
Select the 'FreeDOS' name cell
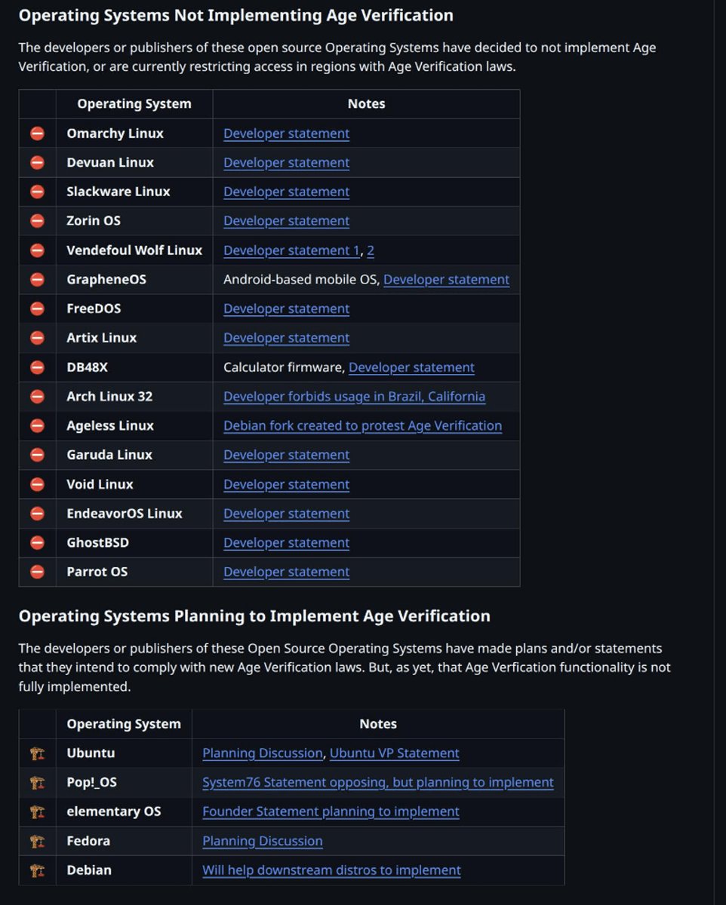[x=134, y=309]
